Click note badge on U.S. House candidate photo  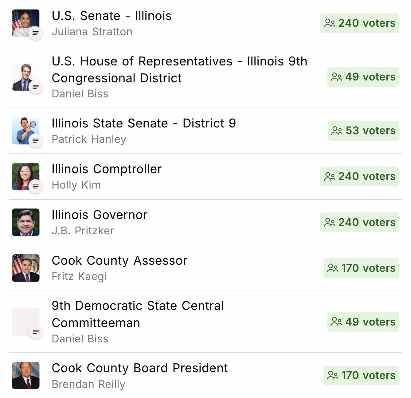click(x=36, y=87)
